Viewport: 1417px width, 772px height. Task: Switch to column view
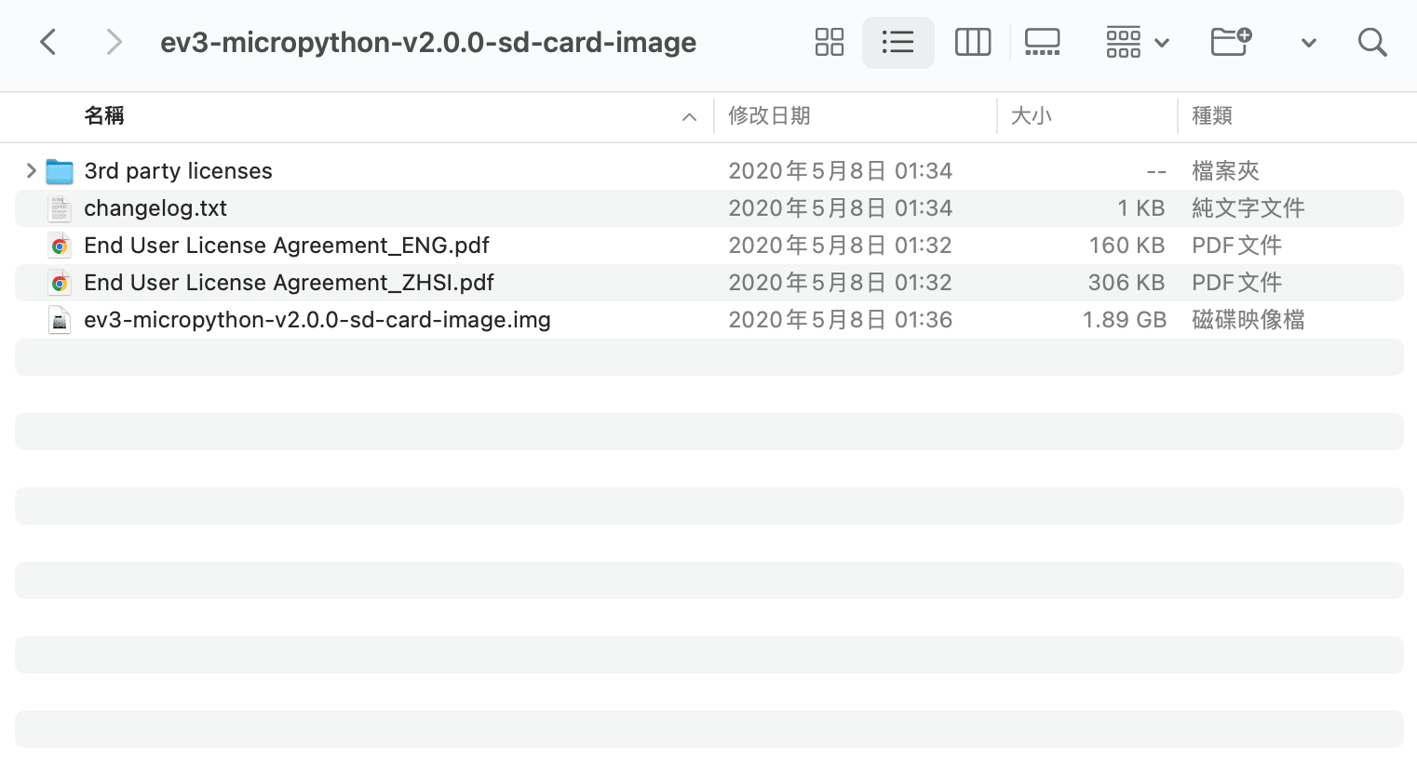[x=972, y=42]
